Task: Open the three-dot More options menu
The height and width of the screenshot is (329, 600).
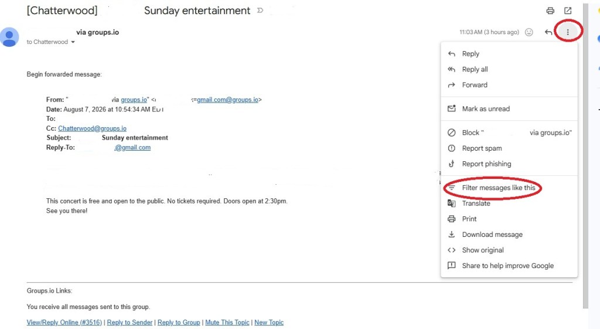Action: pos(568,32)
